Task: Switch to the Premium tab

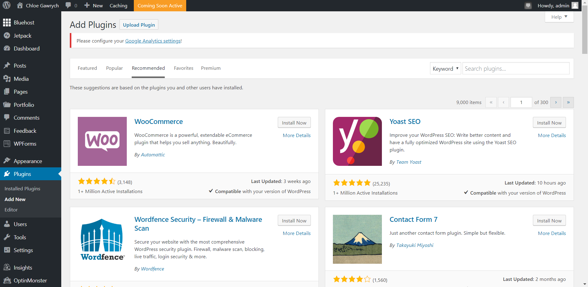Action: pos(211,68)
